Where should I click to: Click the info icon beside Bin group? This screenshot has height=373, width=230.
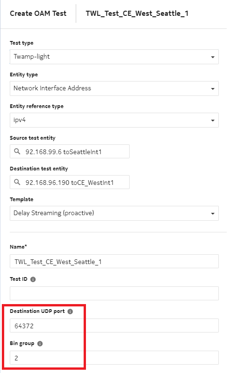[x=40, y=344]
